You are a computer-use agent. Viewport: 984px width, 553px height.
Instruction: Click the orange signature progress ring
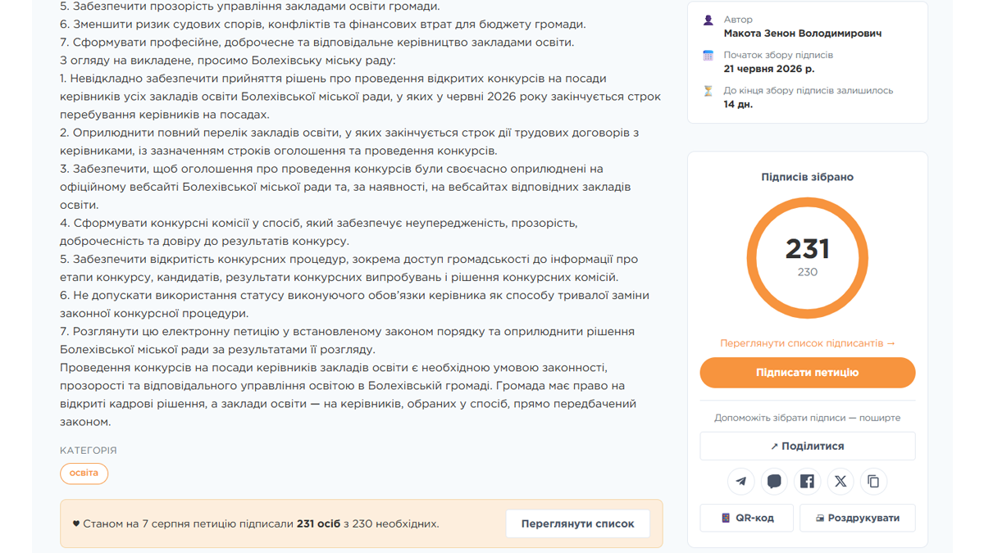pyautogui.click(x=808, y=258)
